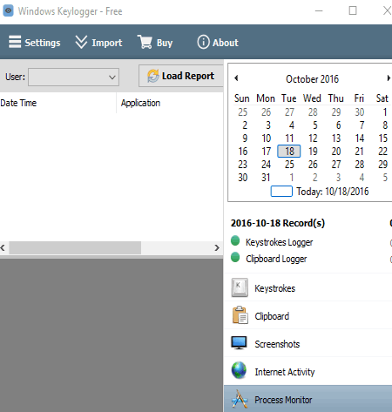Open the User dropdown combo box
This screenshot has height=412, width=392.
tap(73, 77)
